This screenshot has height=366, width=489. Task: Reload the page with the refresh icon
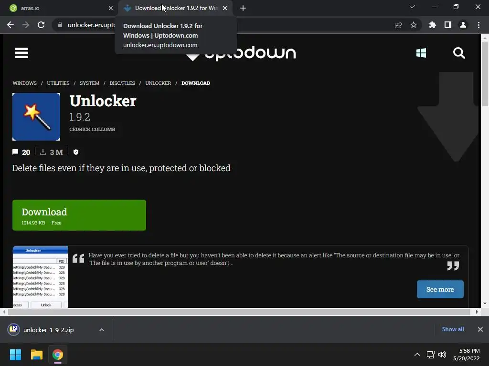point(41,25)
